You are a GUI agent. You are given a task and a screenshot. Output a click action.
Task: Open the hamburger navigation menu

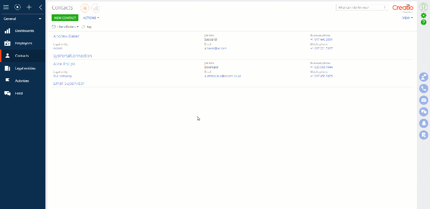pyautogui.click(x=6, y=7)
